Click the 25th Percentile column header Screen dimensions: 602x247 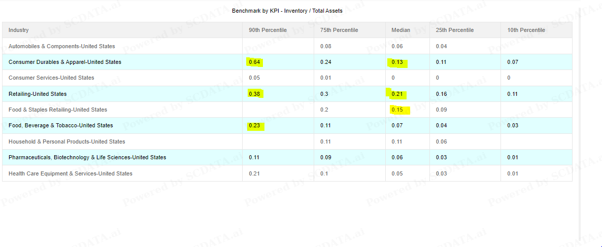click(454, 30)
